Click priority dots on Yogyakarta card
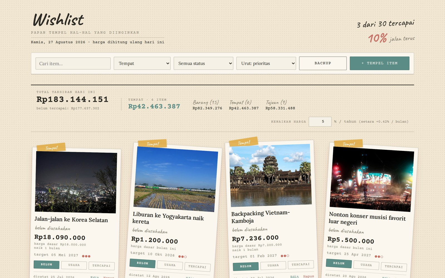This screenshot has height=278, width=445. pos(182,257)
